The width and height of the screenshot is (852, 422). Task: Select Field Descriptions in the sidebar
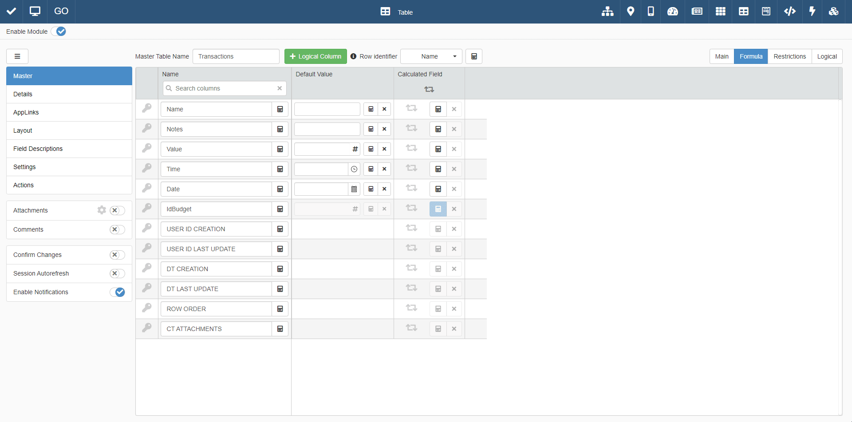(x=38, y=149)
